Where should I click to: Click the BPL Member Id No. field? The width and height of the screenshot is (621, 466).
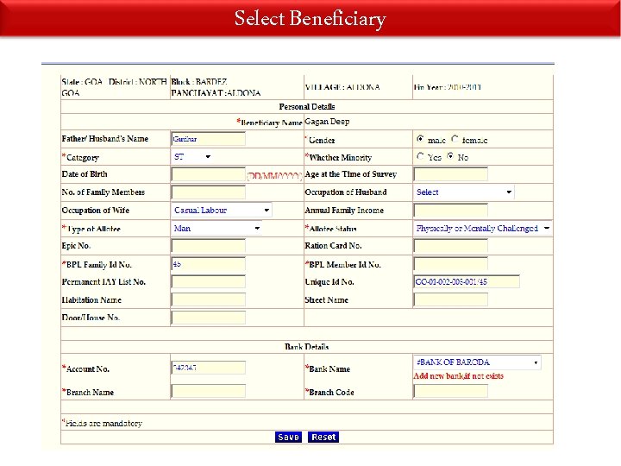451,264
